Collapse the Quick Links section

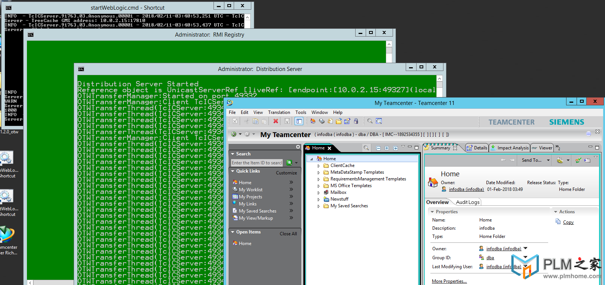[233, 171]
